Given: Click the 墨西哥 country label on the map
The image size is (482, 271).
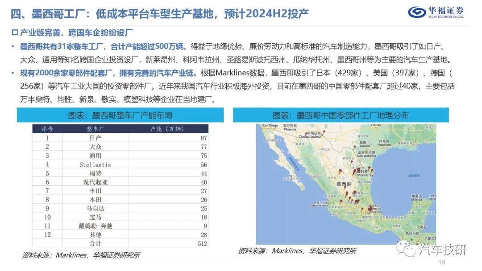Looking at the screenshot, I should tap(344, 184).
